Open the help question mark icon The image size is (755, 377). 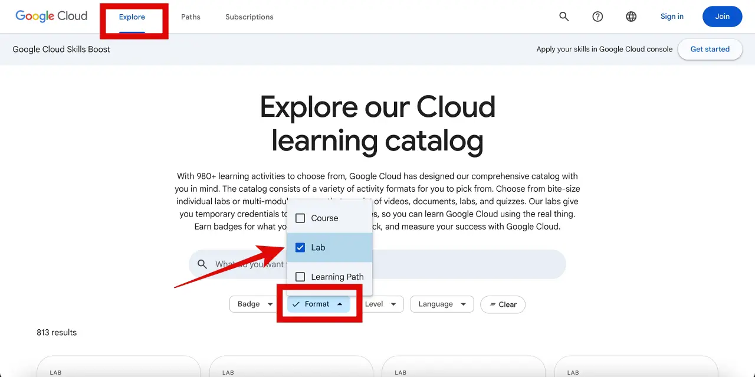point(598,17)
